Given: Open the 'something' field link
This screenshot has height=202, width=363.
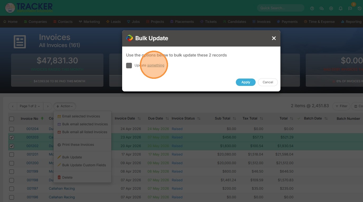Looking at the screenshot, I should pos(156,65).
